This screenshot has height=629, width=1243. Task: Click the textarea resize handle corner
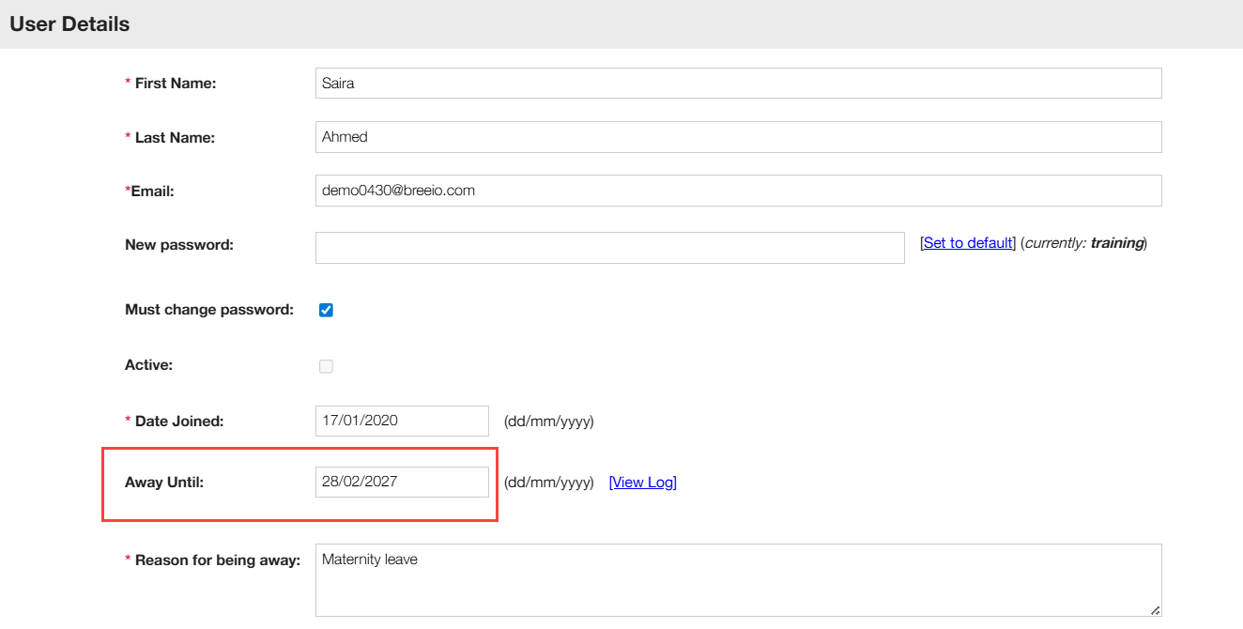(x=1156, y=610)
